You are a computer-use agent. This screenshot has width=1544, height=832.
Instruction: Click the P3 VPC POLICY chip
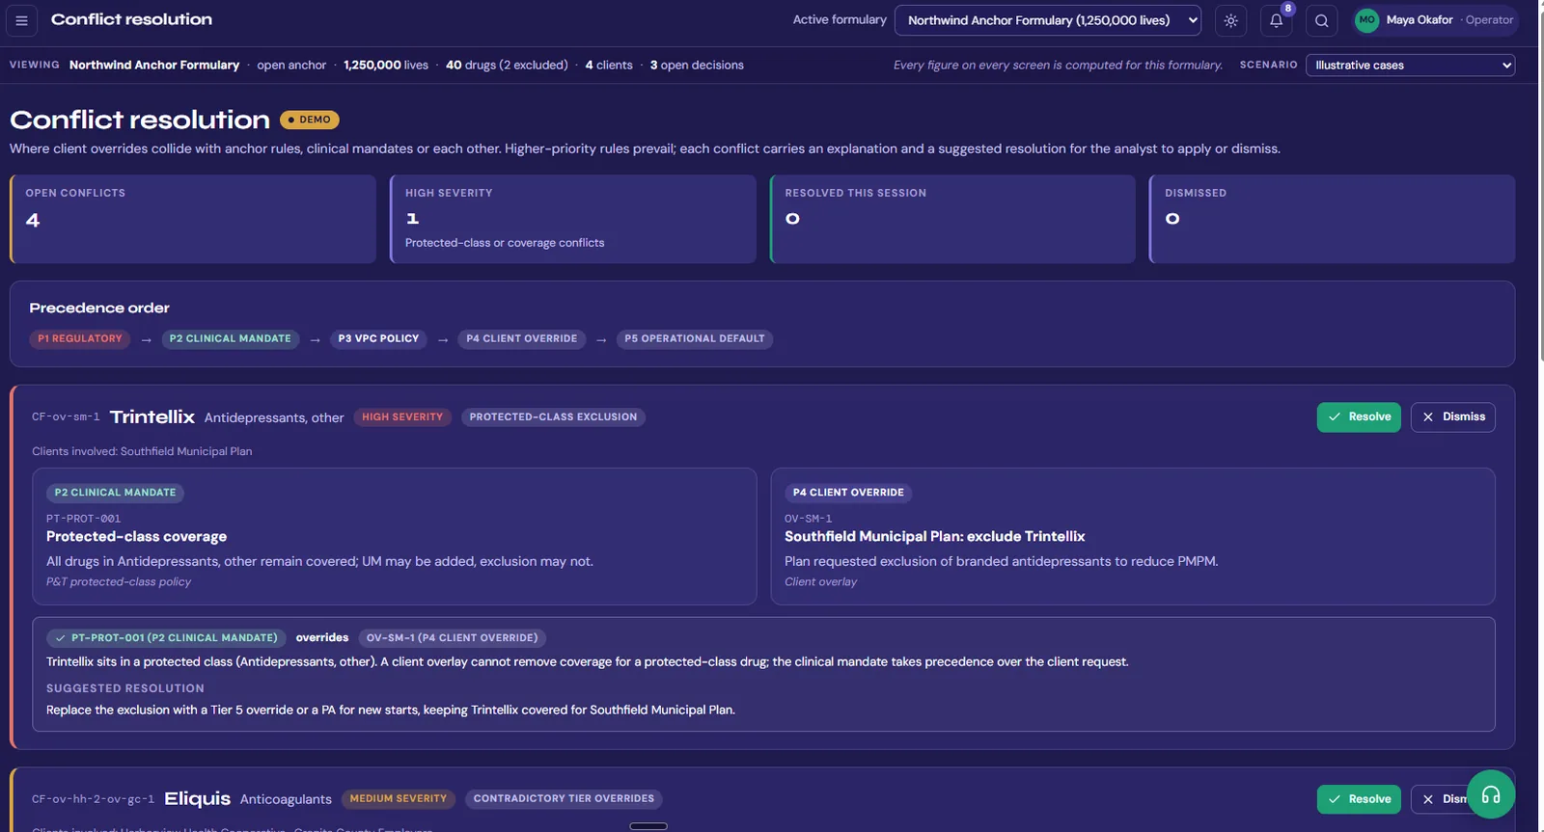point(378,338)
